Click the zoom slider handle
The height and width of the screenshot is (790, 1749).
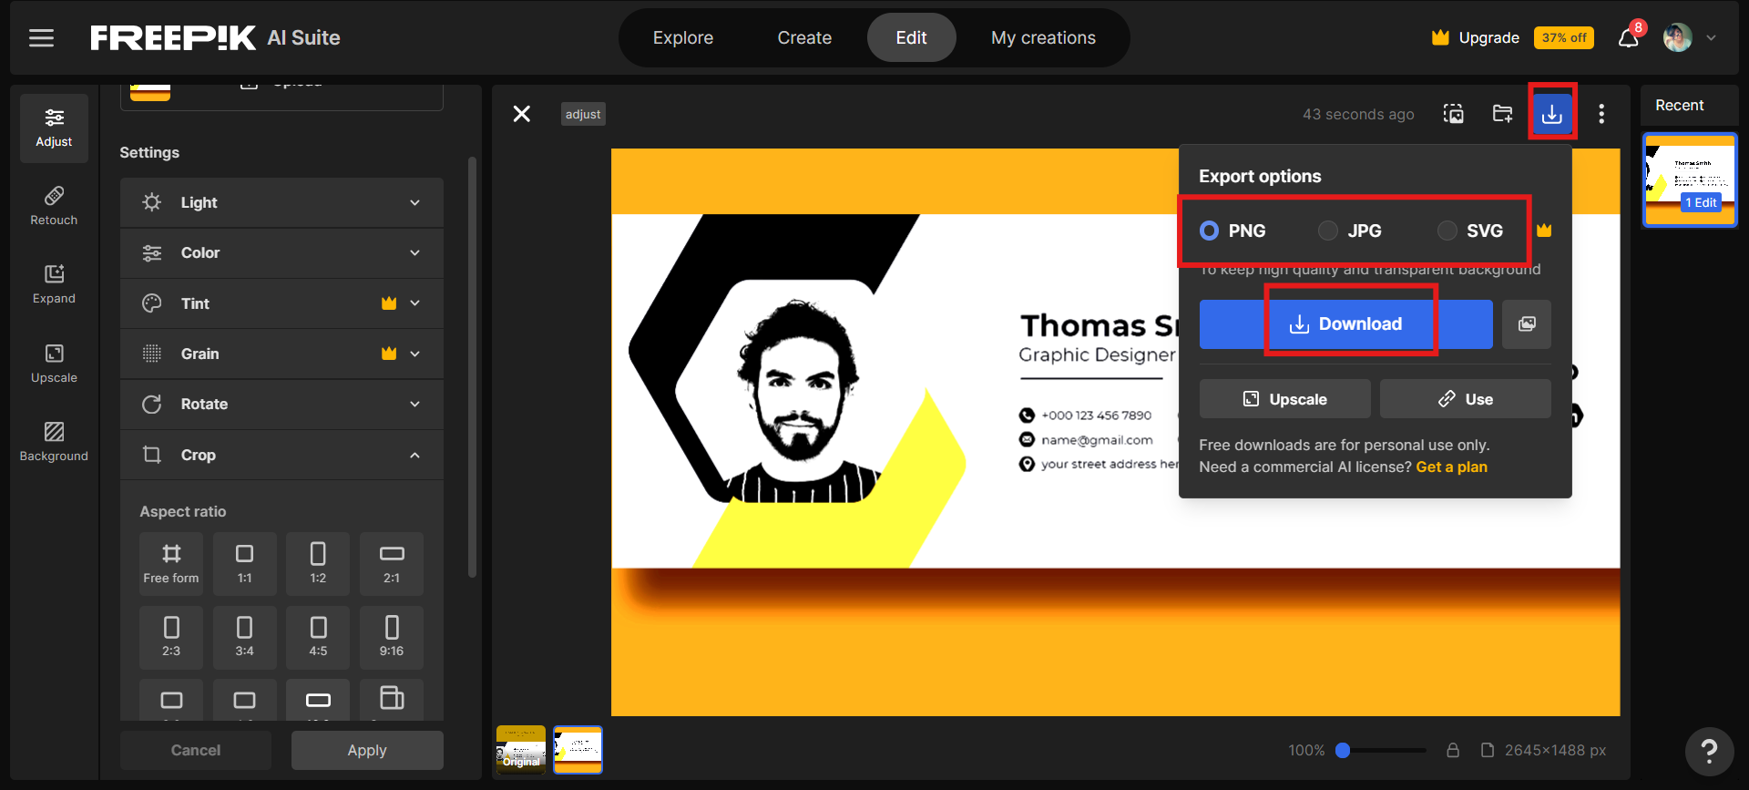click(1343, 751)
